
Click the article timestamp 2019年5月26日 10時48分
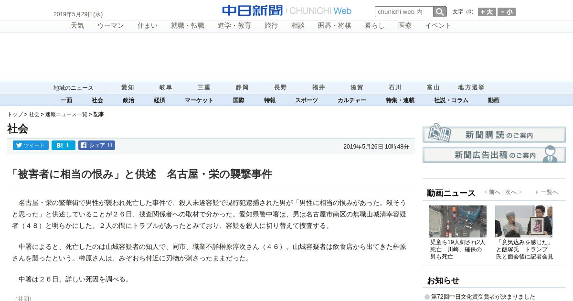tap(376, 147)
